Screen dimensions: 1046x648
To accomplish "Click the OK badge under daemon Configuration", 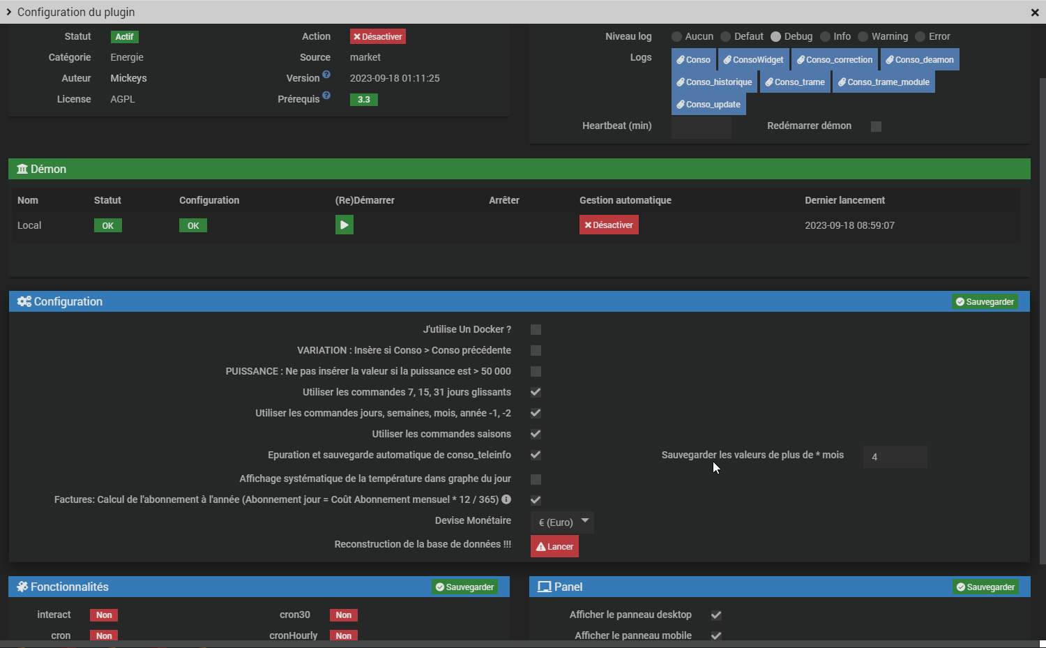I will [x=193, y=225].
